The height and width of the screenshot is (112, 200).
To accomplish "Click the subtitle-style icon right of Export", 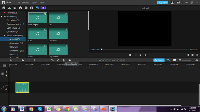I will [x=174, y=60].
